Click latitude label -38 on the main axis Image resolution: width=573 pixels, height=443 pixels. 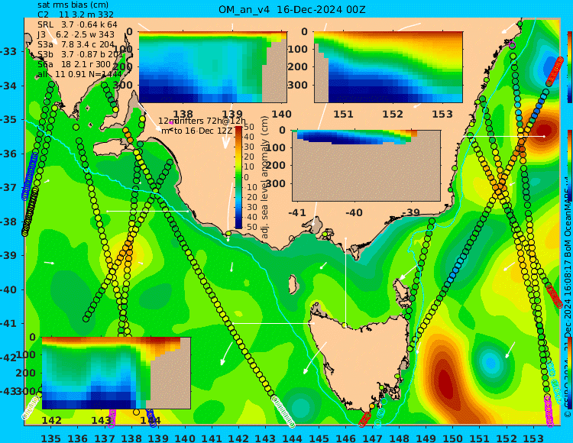(8, 221)
